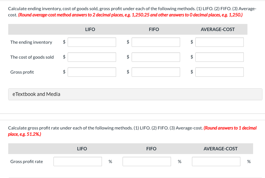Image resolution: width=265 pixels, height=178 pixels.
Task: Click FIFO gross profit rate field
Action: tap(147, 161)
